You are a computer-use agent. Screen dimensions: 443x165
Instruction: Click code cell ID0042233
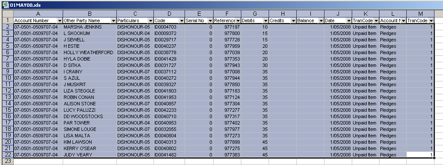point(170,110)
